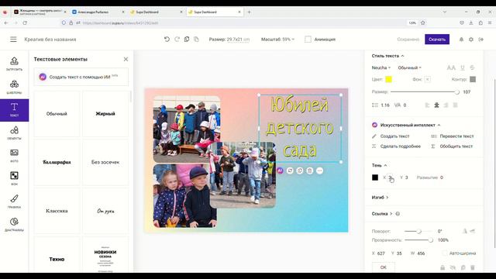Viewport: 496px width, 279px height.
Task: Click the info icon beside Ссылка
Action: [398, 214]
